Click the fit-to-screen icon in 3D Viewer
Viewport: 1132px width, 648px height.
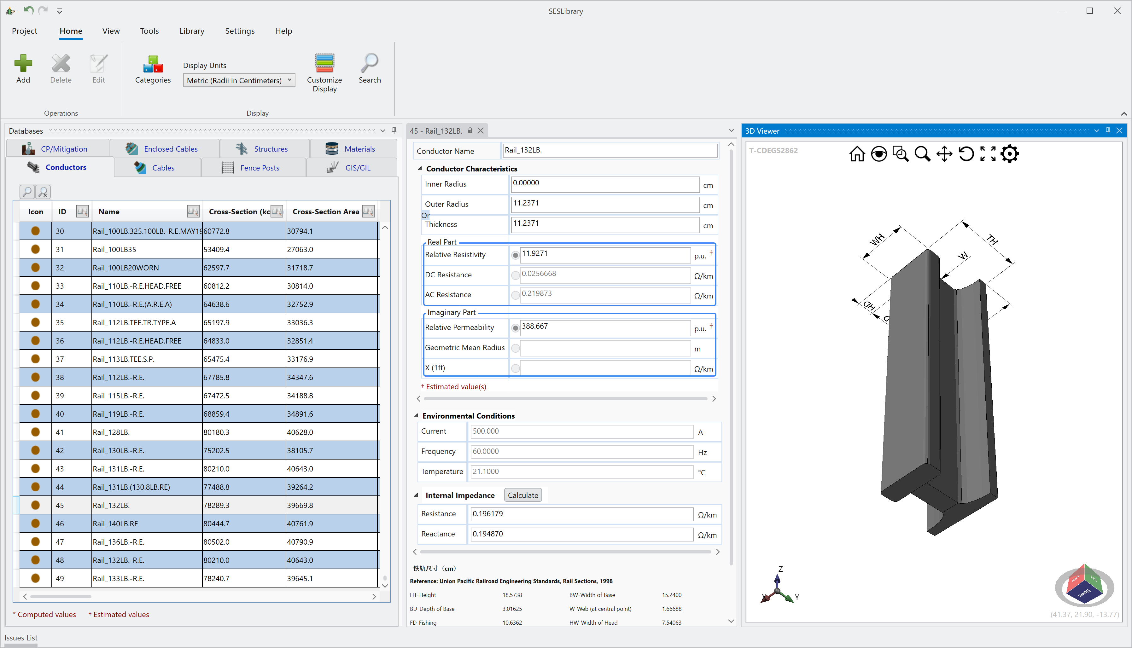(x=988, y=154)
